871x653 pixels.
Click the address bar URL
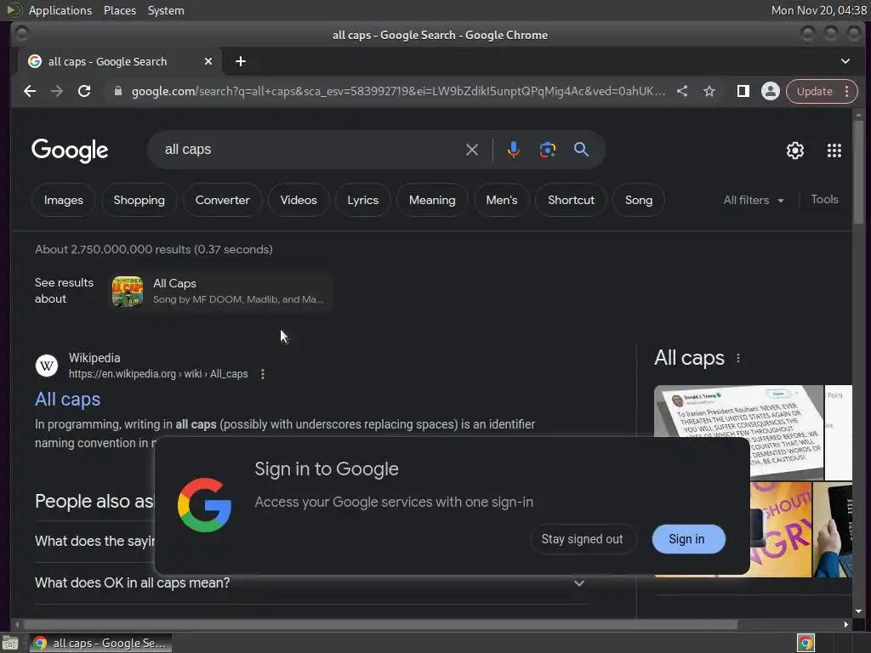pyautogui.click(x=398, y=91)
